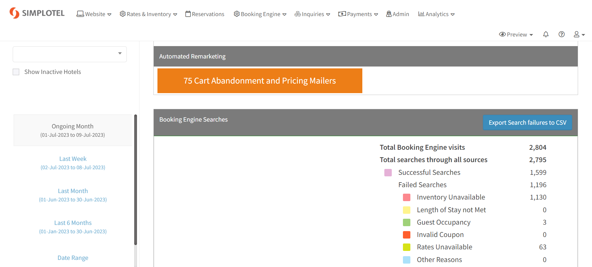Enable Show Inactive Hotels checkbox
Screen dimensions: 592x267
(16, 72)
